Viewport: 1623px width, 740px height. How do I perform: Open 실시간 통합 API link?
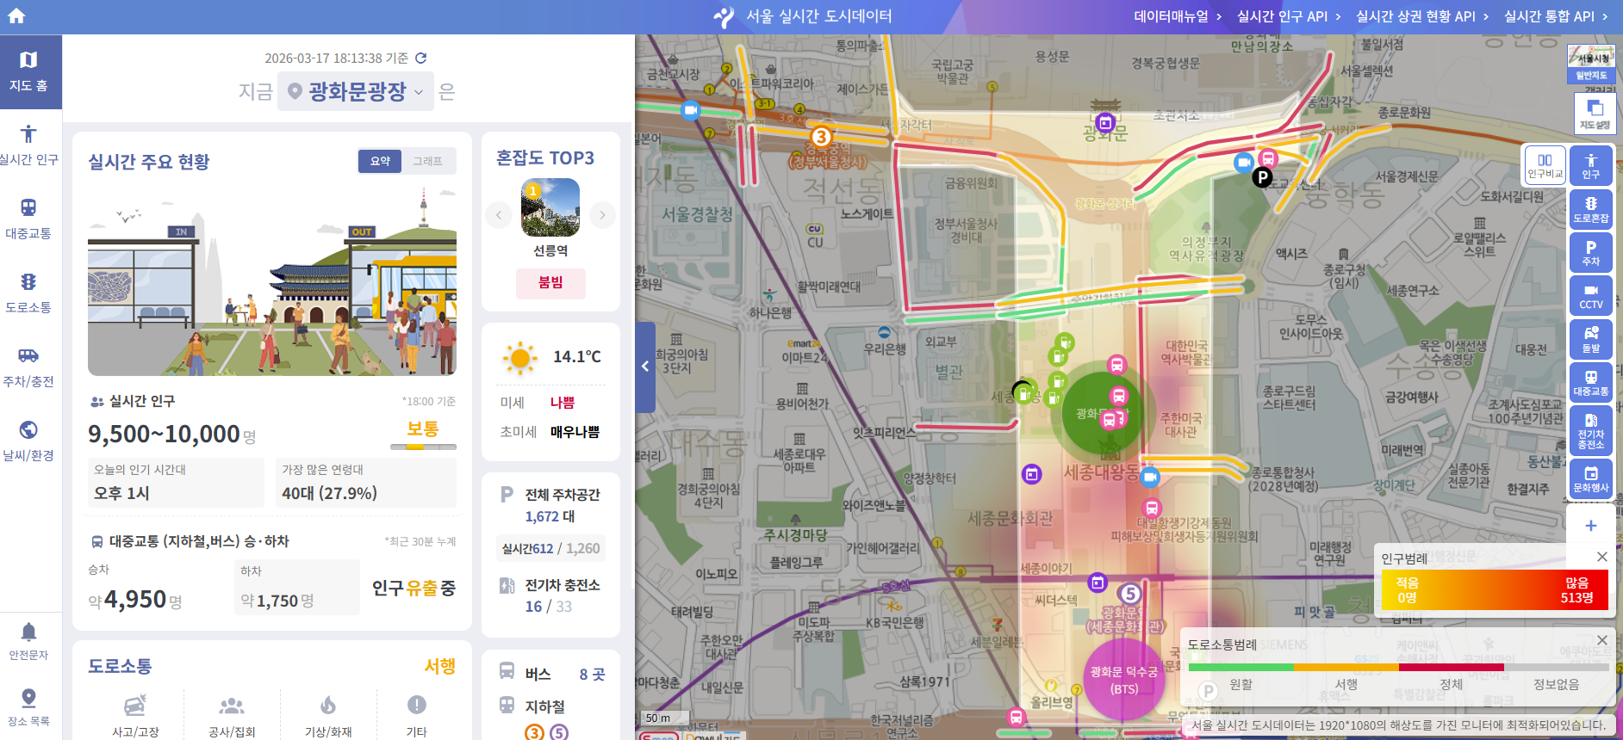tap(1555, 16)
